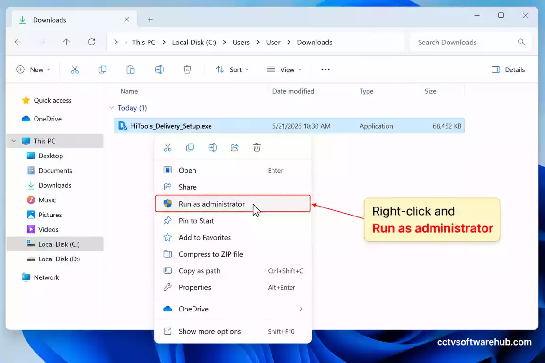Click the Delete trash icon in the toolbar
This screenshot has height=363, width=545.
click(x=187, y=70)
